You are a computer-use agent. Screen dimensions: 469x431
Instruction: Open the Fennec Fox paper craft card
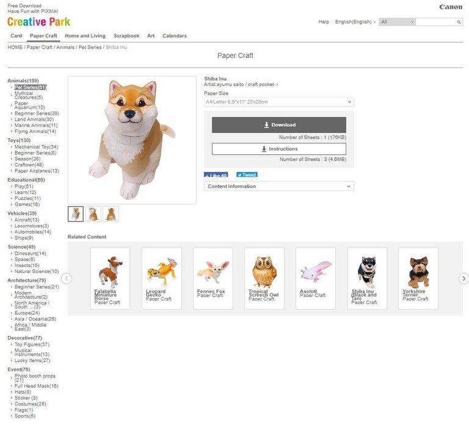[x=213, y=279]
